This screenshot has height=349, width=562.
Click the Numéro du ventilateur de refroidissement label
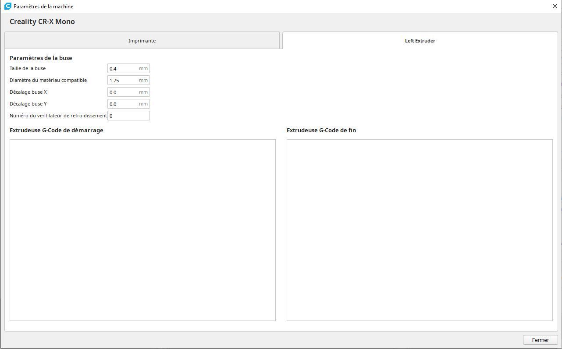click(58, 116)
